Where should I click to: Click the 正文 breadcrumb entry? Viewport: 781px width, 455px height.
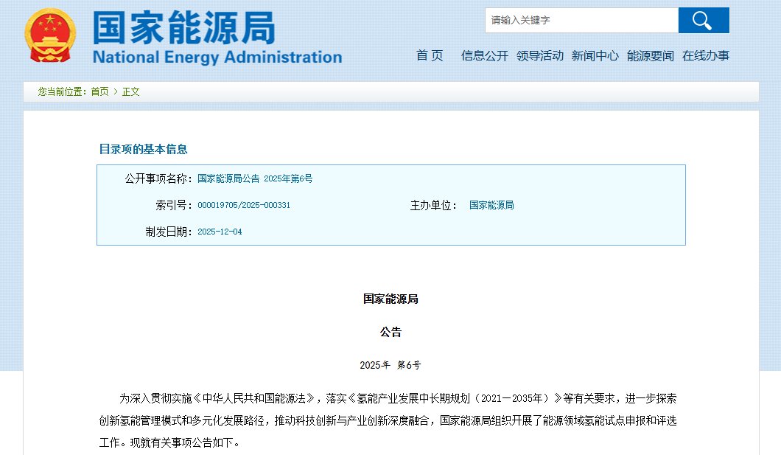tap(130, 91)
